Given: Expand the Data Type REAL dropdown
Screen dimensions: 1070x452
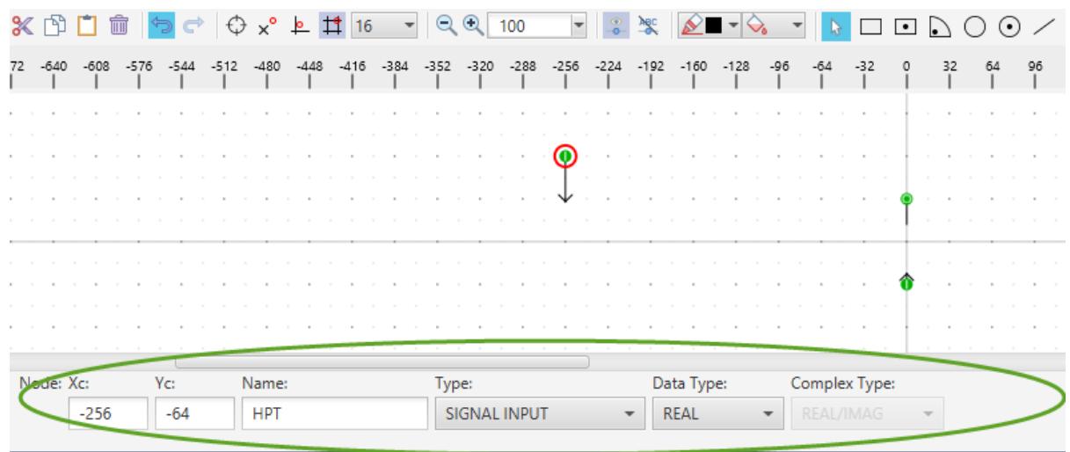Looking at the screenshot, I should (x=717, y=414).
